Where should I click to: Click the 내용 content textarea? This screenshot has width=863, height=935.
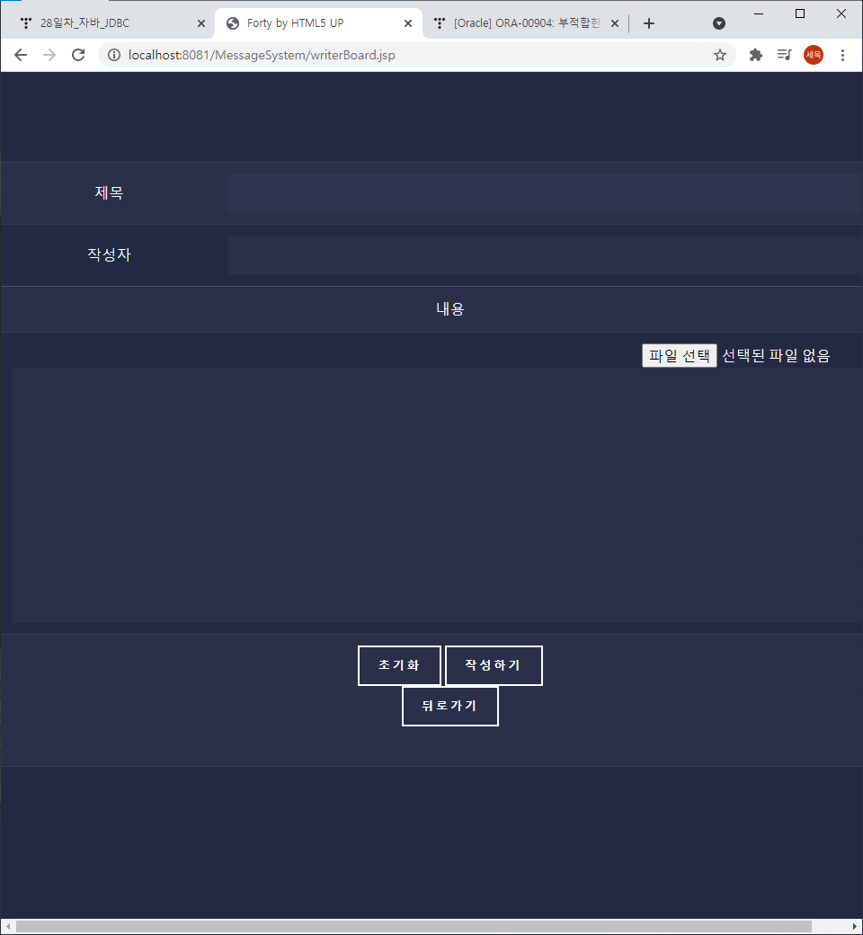point(437,495)
